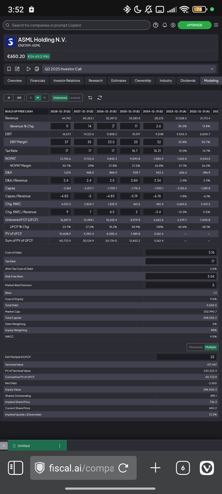The height and width of the screenshot is (494, 222).
Task: Open browser tab switcher showing 6
Action: [x=183, y=468]
